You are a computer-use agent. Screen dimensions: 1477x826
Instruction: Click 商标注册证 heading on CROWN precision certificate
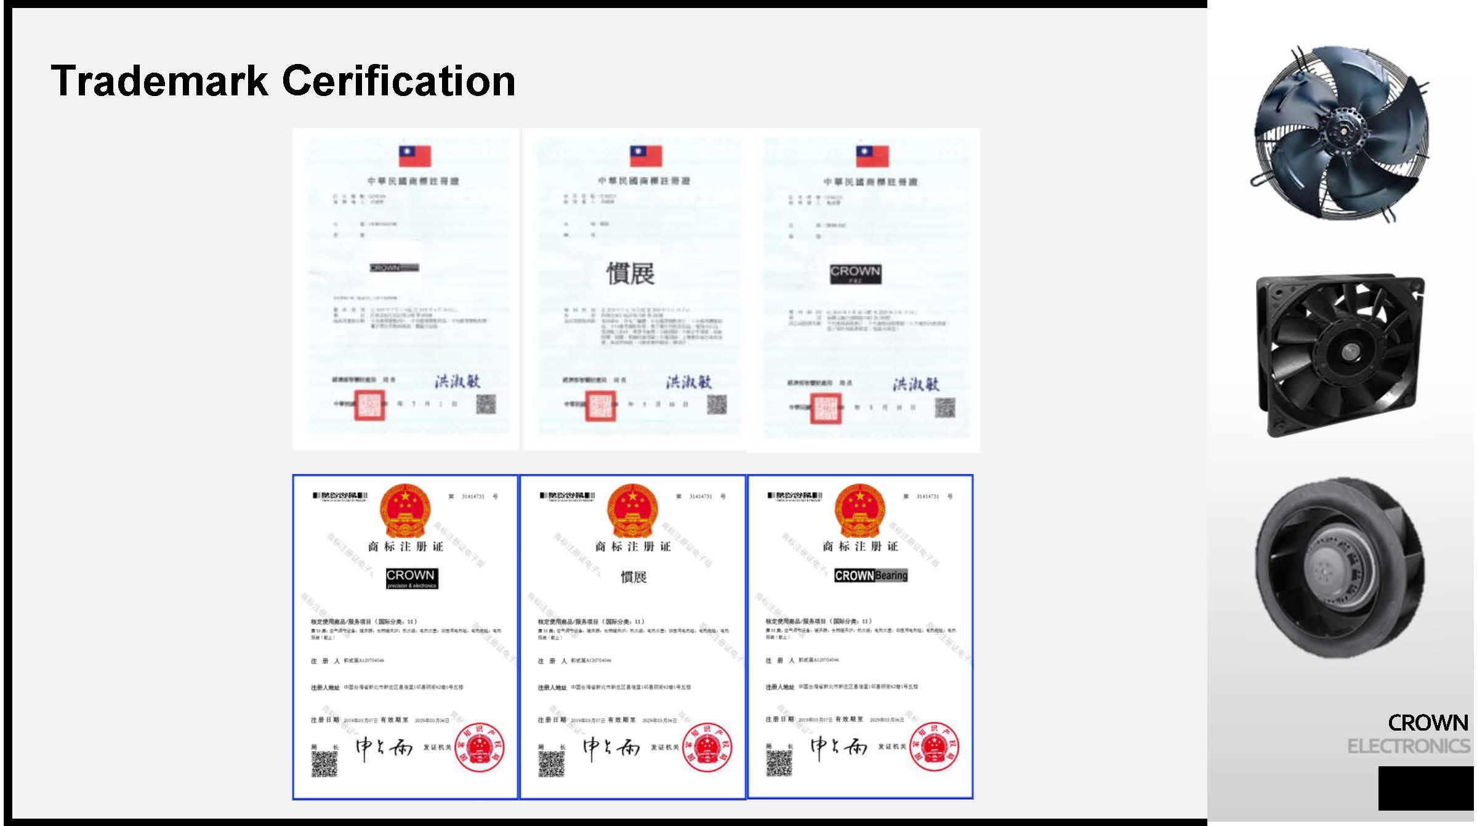point(405,547)
